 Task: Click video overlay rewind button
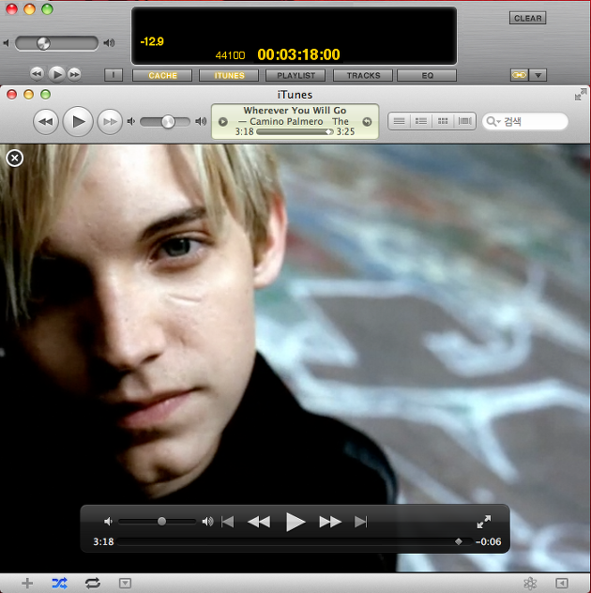click(x=259, y=522)
